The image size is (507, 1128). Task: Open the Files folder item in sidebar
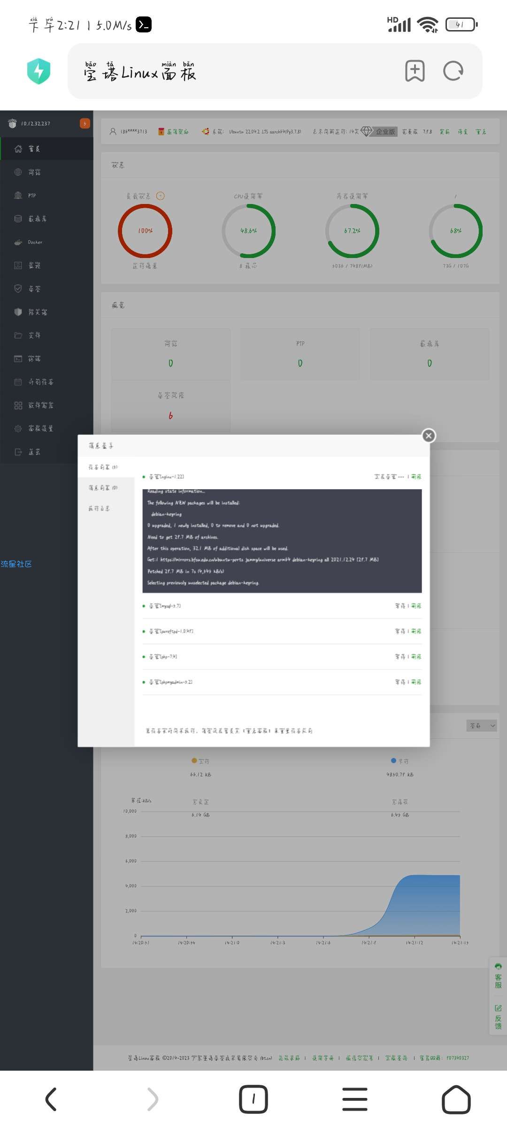point(46,335)
